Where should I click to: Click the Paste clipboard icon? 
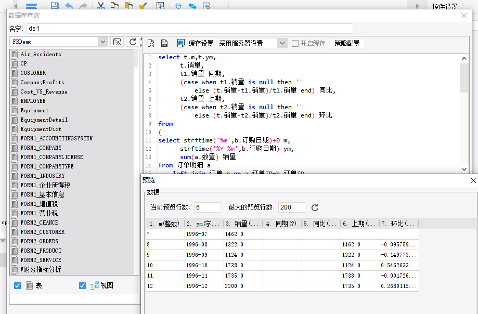[x=129, y=6]
